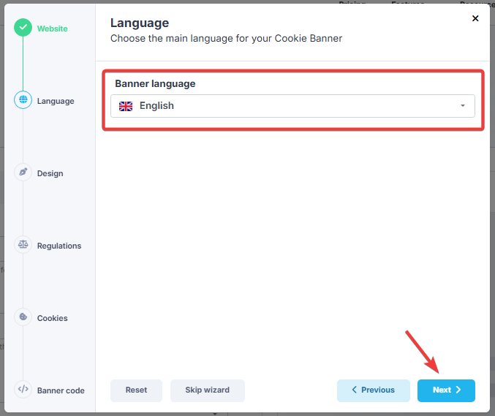Click the Regulations scales step icon
The image size is (495, 416).
[x=23, y=245]
